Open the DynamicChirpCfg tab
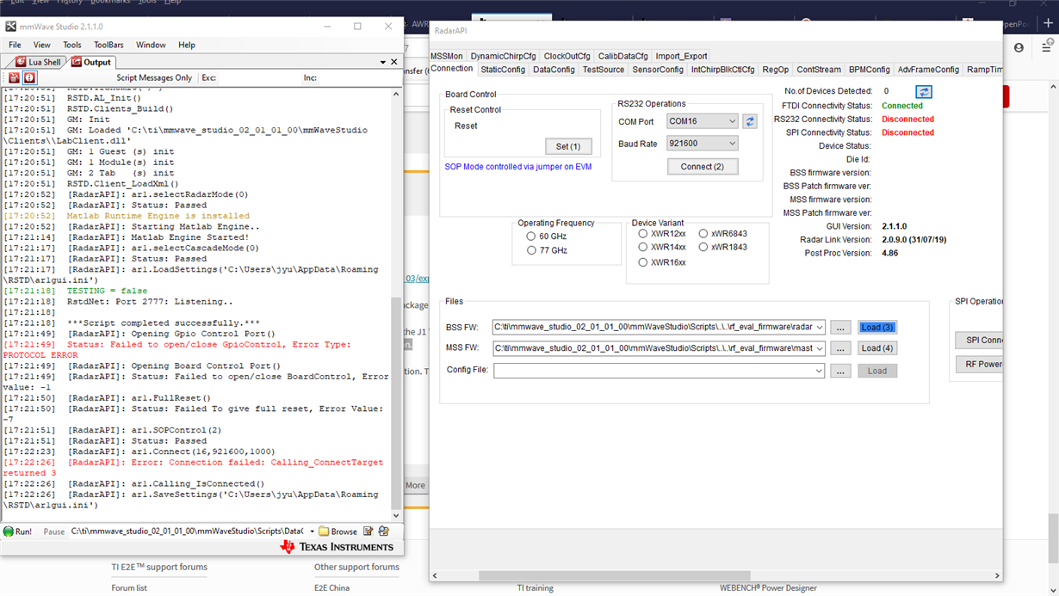 click(504, 56)
